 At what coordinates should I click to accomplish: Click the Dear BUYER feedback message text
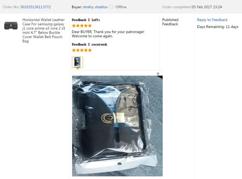tap(108, 34)
